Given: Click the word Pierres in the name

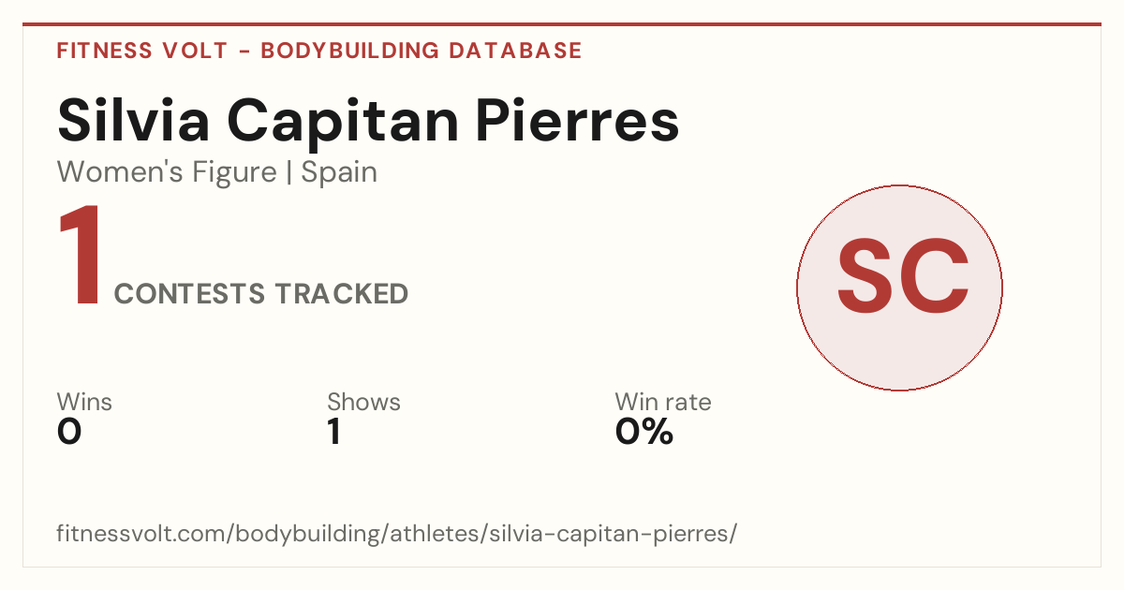Looking at the screenshot, I should 580,121.
